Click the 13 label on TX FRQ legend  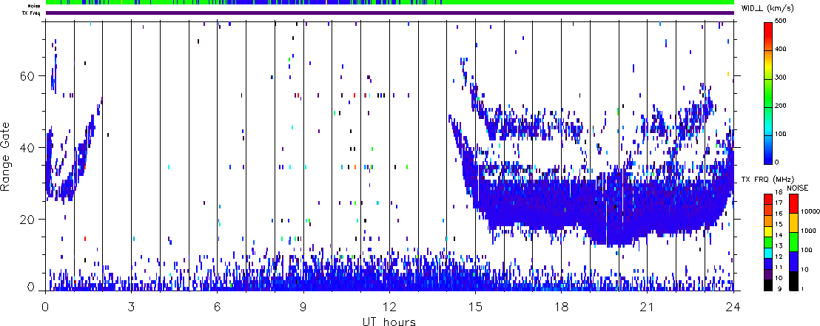tap(779, 246)
